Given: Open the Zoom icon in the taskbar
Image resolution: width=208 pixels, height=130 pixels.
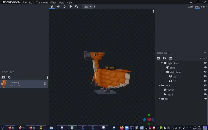Looking at the screenshot, I should click(127, 128).
